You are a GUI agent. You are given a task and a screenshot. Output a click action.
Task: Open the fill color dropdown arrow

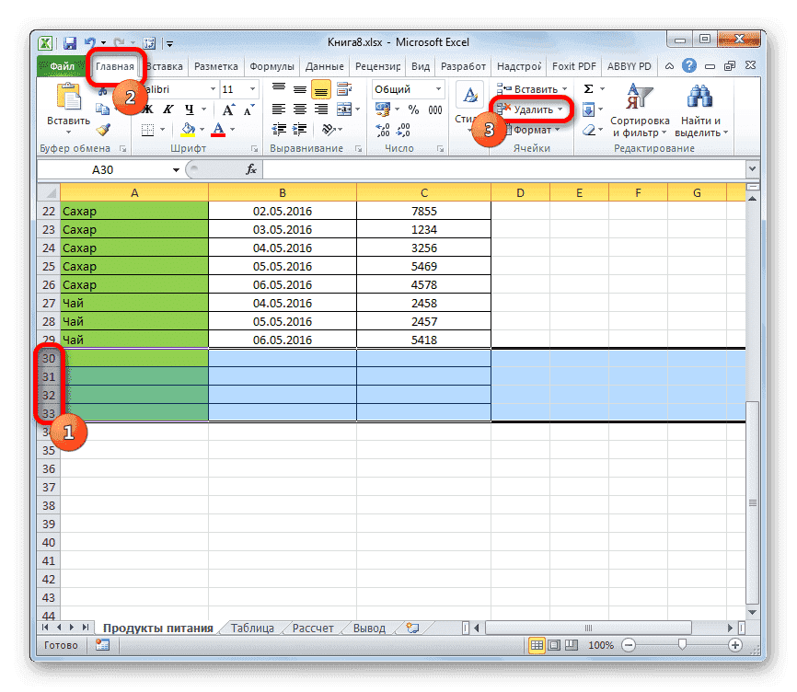point(202,130)
